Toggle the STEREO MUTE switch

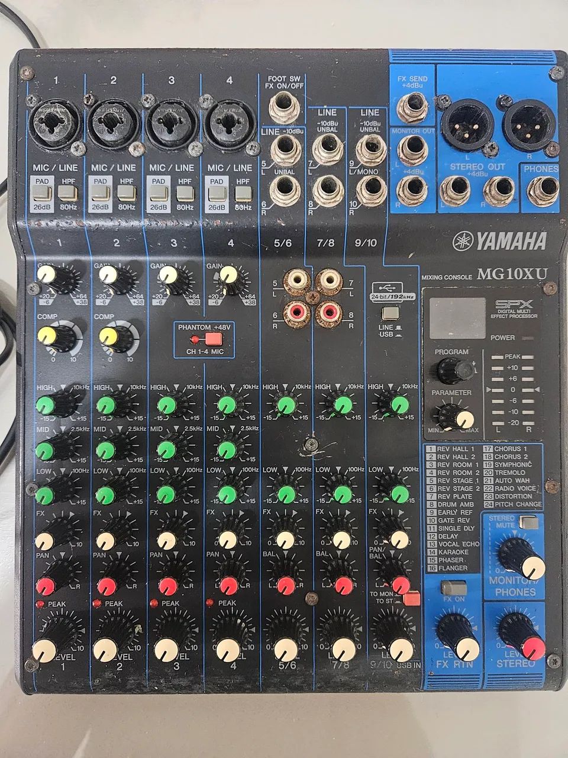click(x=525, y=522)
